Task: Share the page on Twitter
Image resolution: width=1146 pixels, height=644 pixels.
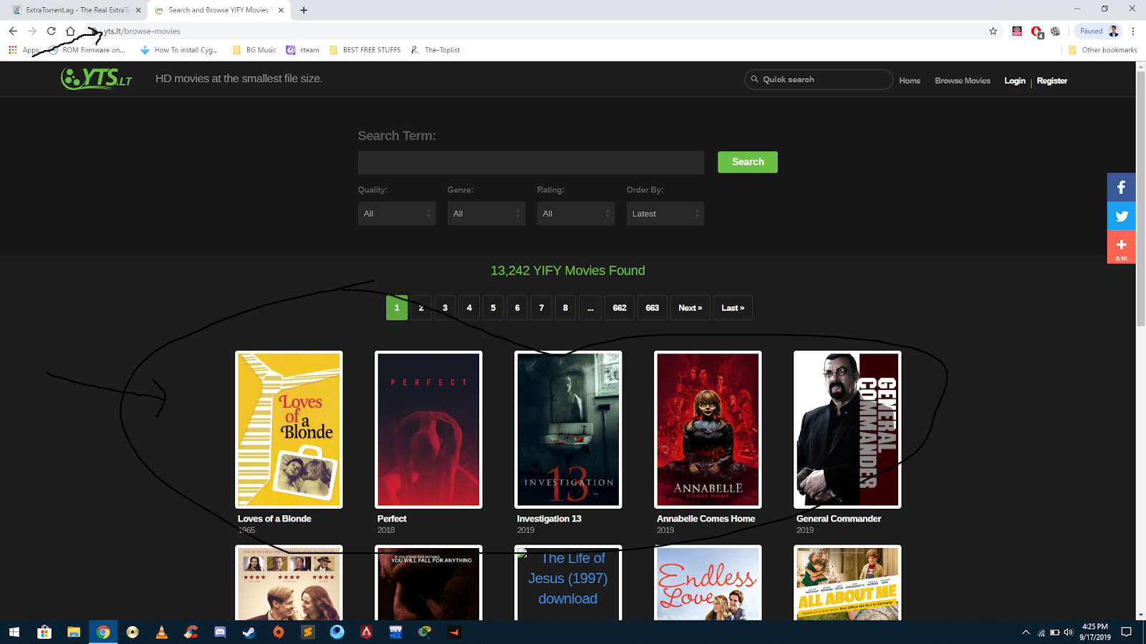Action: (1121, 215)
